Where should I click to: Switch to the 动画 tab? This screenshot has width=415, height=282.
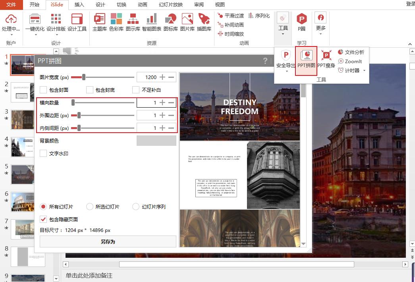click(x=143, y=4)
